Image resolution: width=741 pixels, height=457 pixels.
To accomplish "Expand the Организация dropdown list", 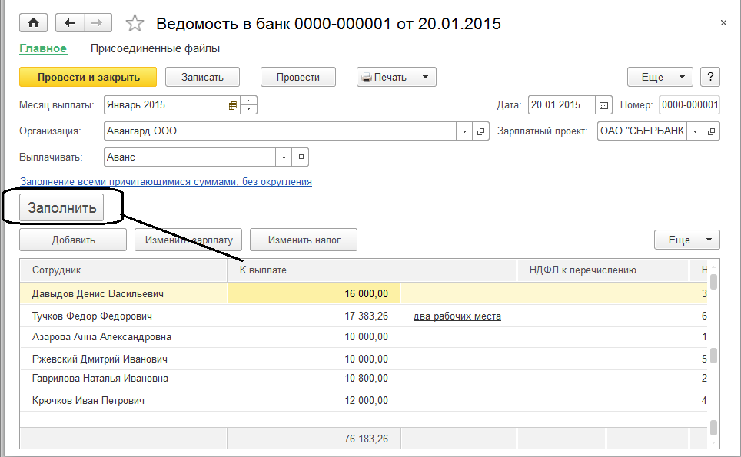I will click(x=464, y=131).
